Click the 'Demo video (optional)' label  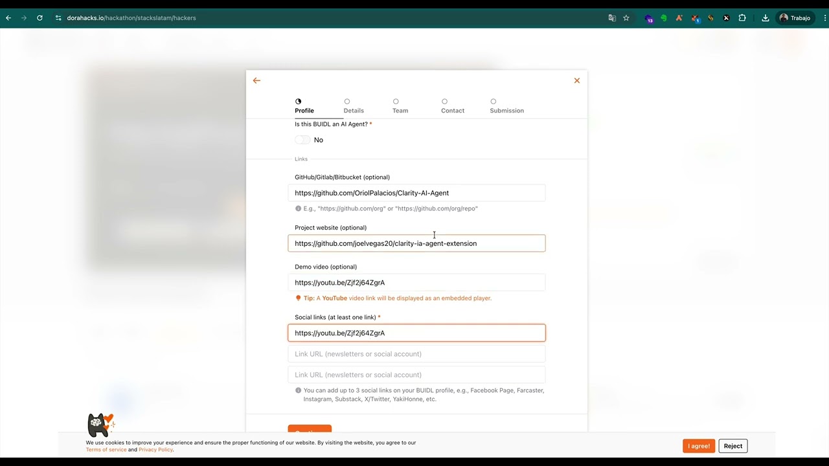pos(326,267)
